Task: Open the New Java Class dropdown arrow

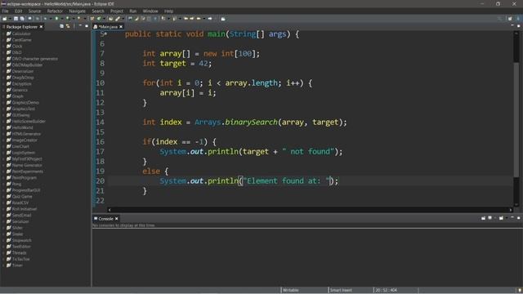Action: (x=104, y=19)
